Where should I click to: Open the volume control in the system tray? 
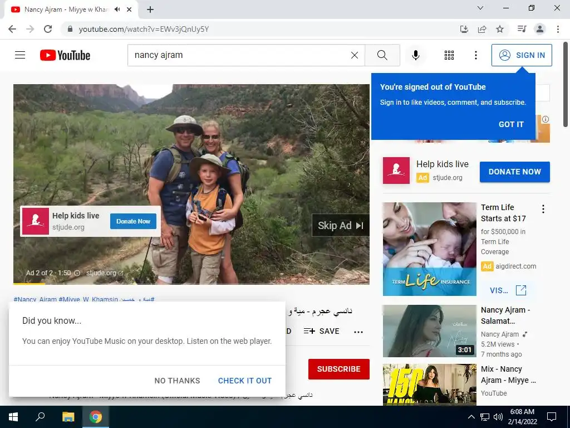[x=498, y=417]
